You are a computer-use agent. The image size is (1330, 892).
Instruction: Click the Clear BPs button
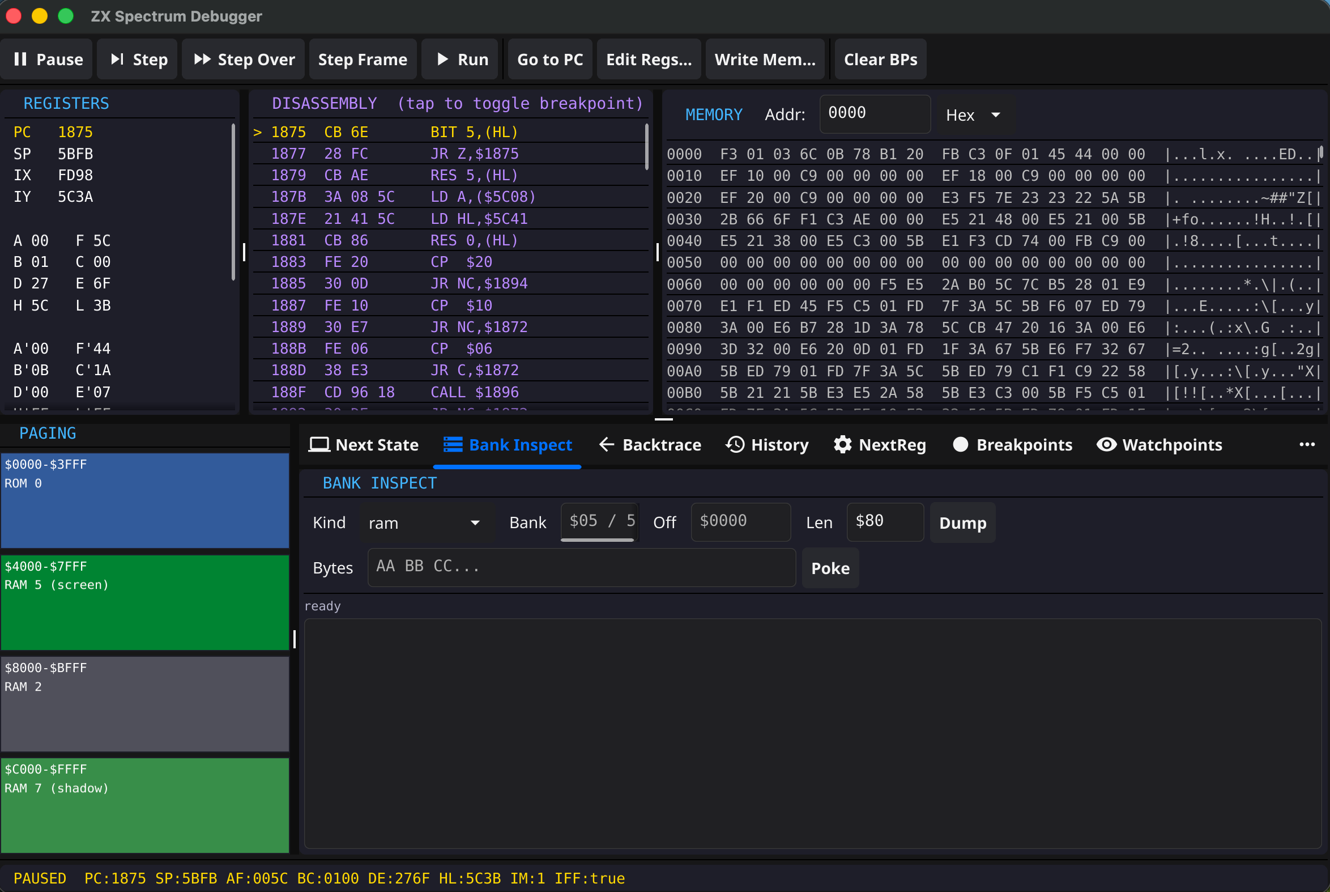[880, 59]
